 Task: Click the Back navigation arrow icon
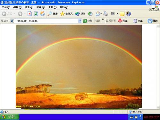click(4, 14)
